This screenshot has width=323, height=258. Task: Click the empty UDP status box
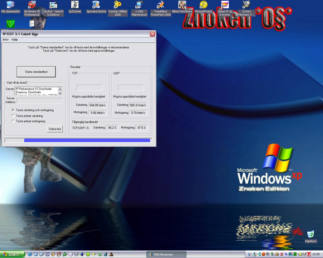[131, 88]
